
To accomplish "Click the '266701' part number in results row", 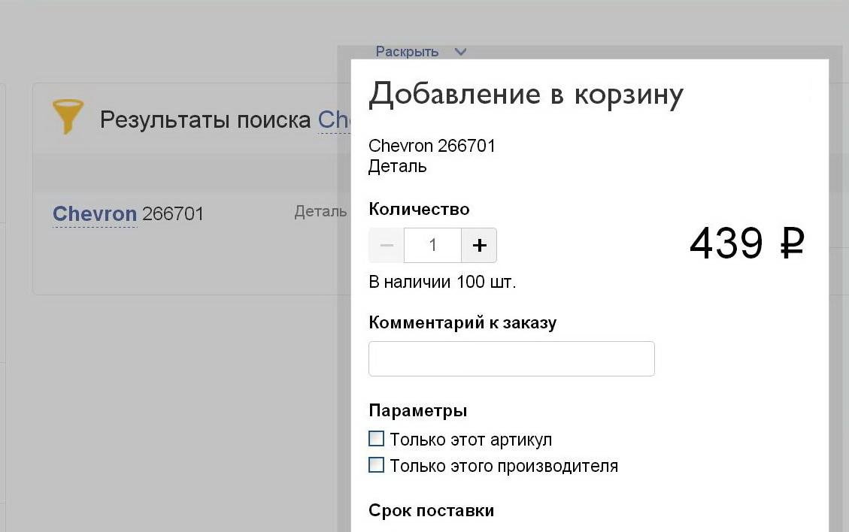I will [173, 213].
